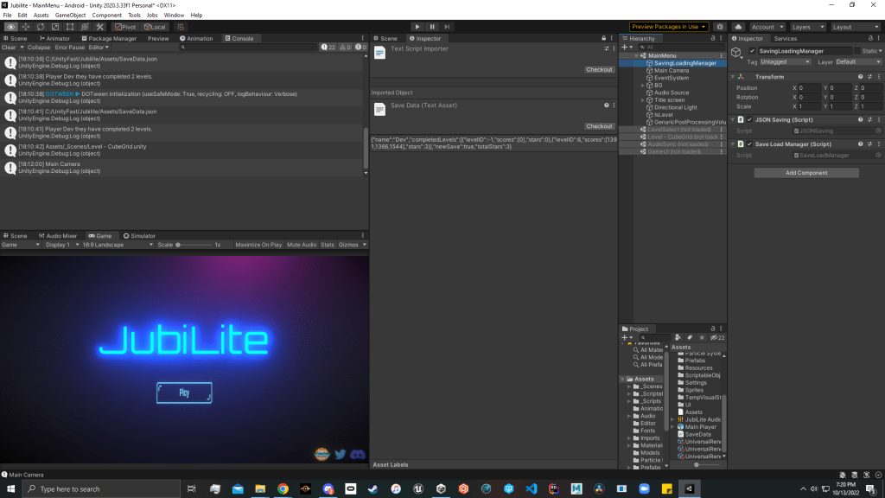Click Mute Audio in Game view
Screen dimensions: 885x498
pyautogui.click(x=302, y=245)
